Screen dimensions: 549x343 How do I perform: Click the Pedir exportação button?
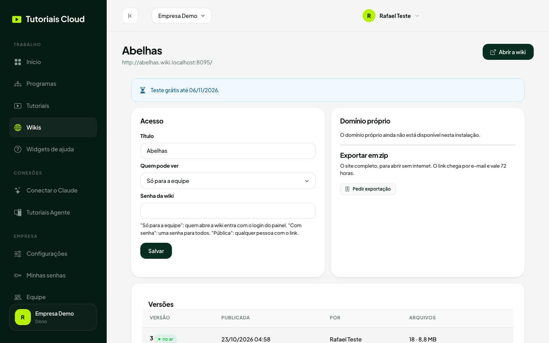pyautogui.click(x=368, y=189)
